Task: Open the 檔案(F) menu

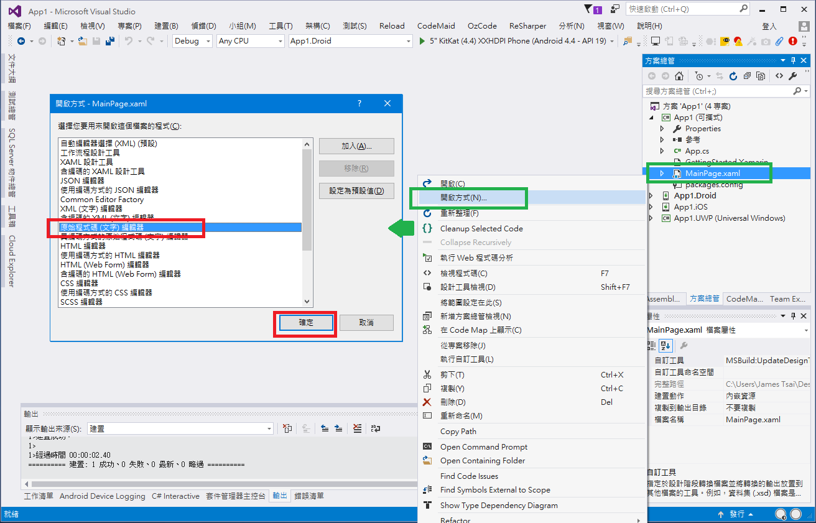Action: coord(19,26)
